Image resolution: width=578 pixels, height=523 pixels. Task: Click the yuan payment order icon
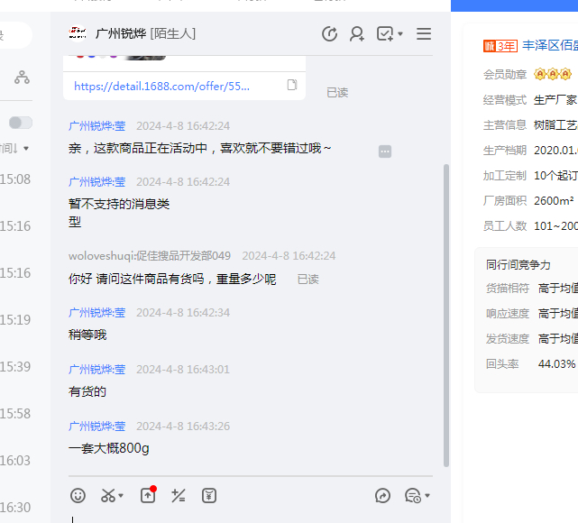pos(209,495)
